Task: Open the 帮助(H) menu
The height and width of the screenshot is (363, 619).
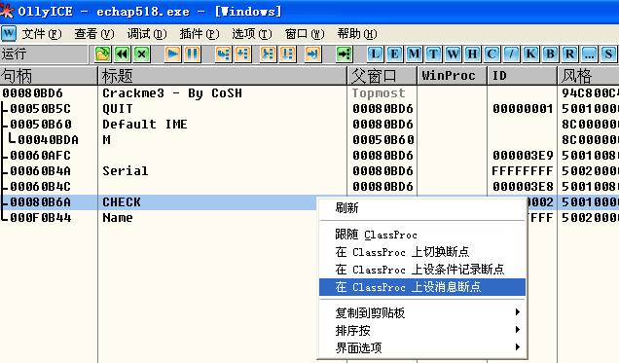Action: click(x=357, y=34)
